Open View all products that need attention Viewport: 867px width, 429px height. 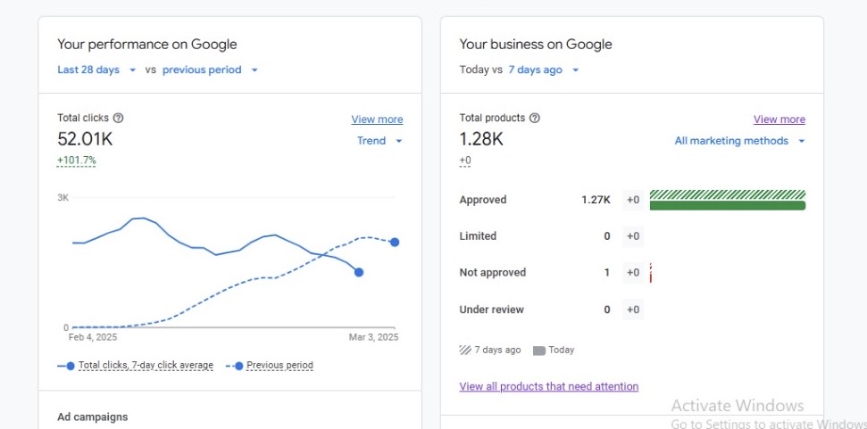coord(548,386)
